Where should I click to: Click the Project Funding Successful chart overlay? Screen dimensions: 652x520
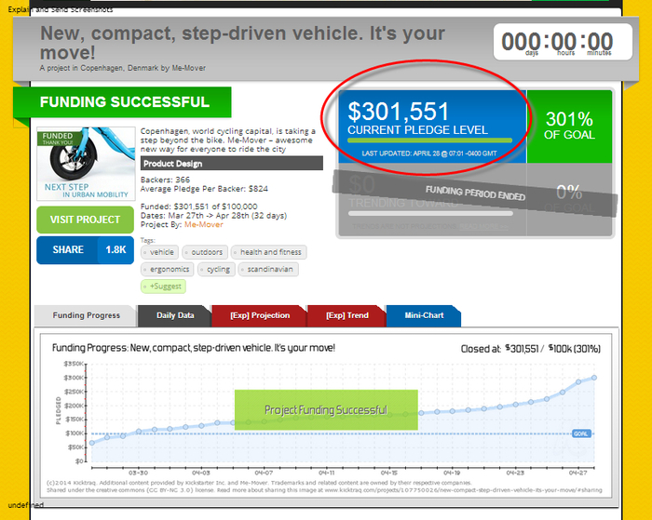(x=326, y=410)
